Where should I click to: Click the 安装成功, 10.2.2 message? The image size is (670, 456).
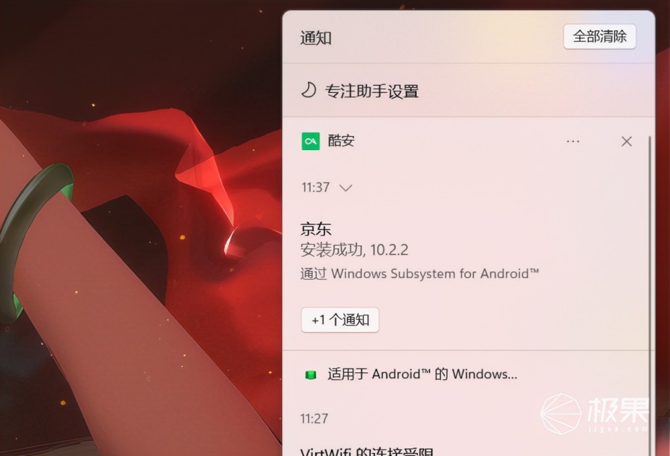point(354,250)
